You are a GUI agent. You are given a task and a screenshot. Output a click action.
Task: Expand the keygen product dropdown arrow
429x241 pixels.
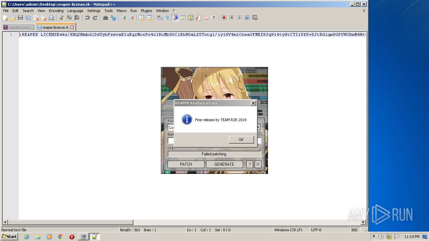(259, 128)
